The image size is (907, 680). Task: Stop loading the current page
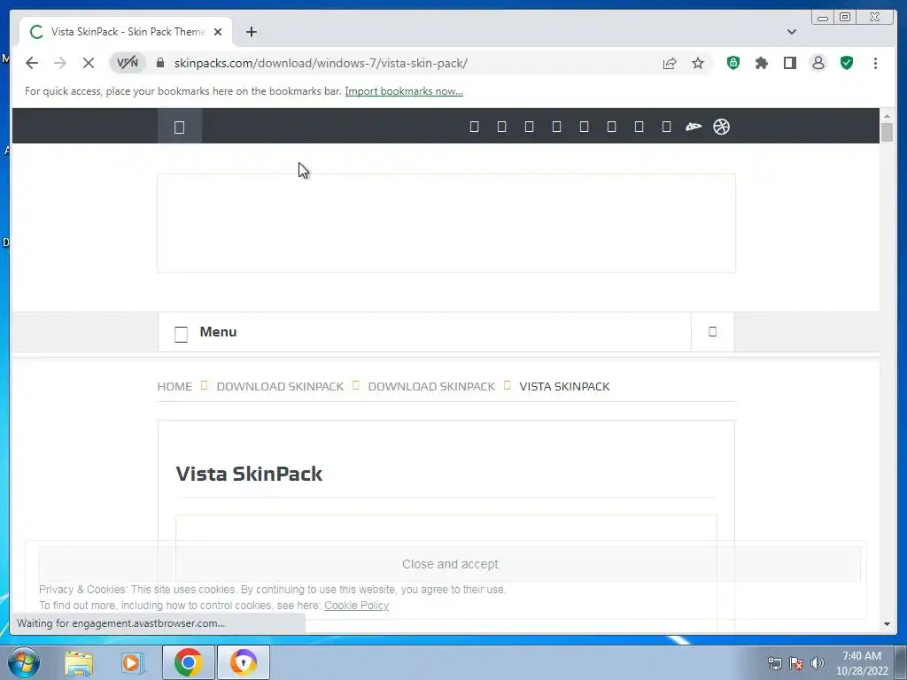click(89, 63)
